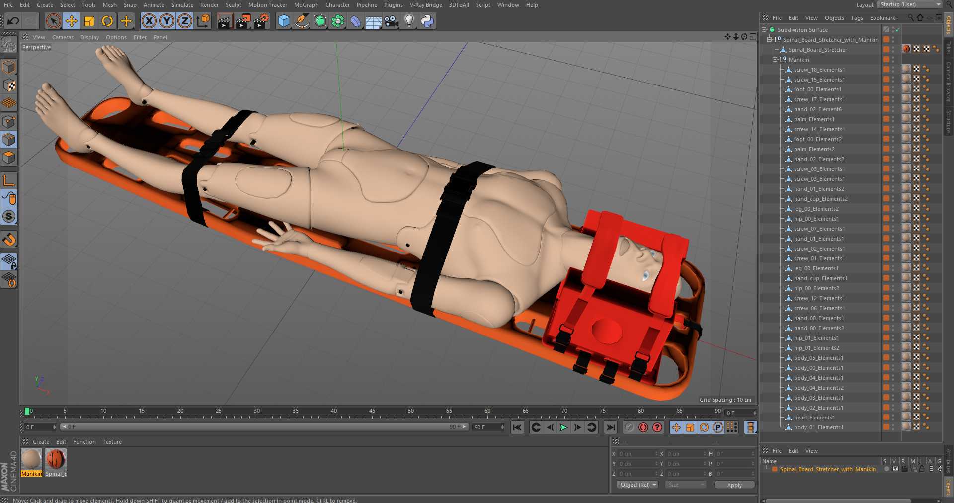Screen dimensions: 954x503
Task: Click Spinal_Board_Stretcher_with_Manikin layer color swatch
Action: [774, 469]
